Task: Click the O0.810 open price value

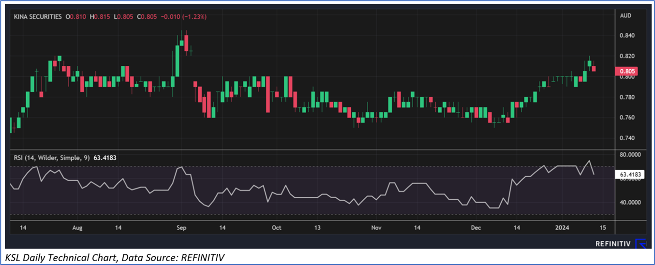Action: (75, 16)
